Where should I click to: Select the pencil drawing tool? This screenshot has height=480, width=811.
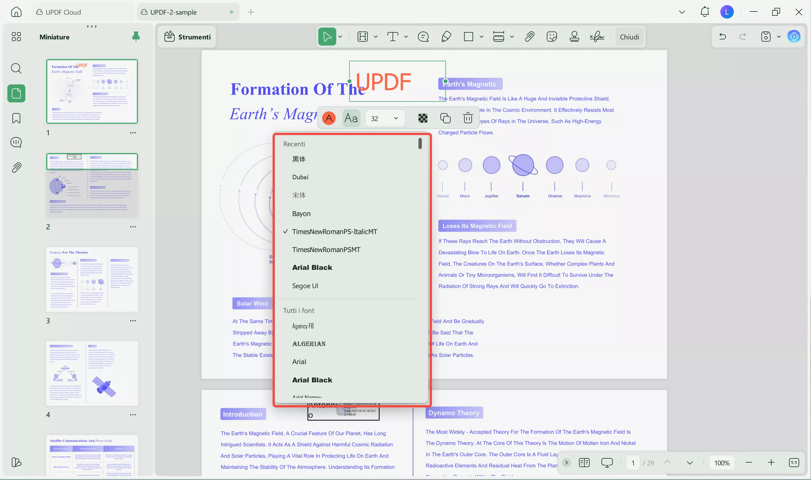coord(446,37)
